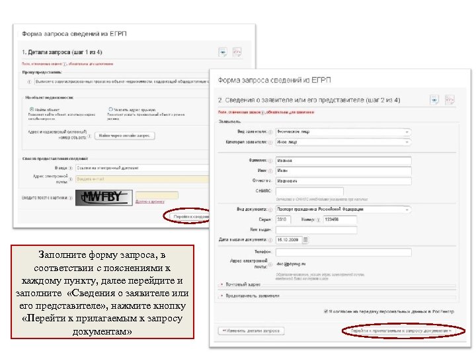Click the Телефон input field
Viewport: 476px width, 357px height.
tap(343, 252)
